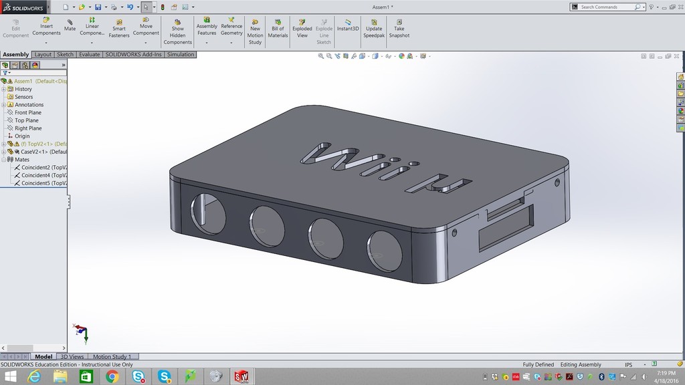Activate the Move Component tool
This screenshot has height=385, width=685.
point(146,26)
